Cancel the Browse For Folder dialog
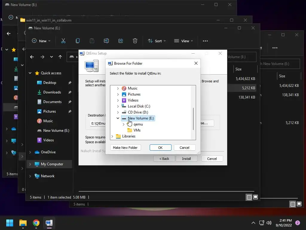 [184, 148]
